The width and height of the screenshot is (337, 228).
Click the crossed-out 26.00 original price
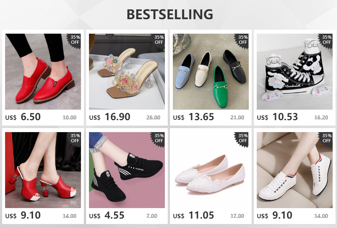(x=153, y=118)
